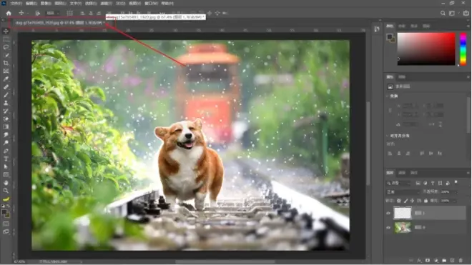Filter layers by type layer icon
472x265 pixels.
(433, 183)
